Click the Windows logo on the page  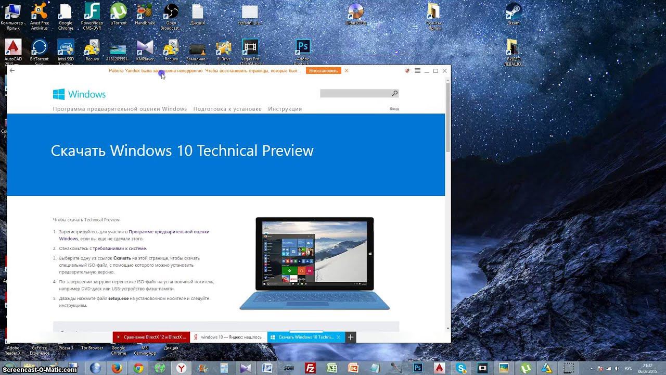[x=79, y=94]
